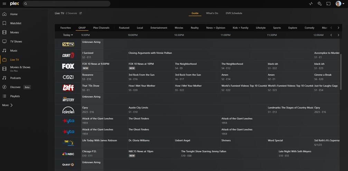This screenshot has height=171, width=348.
Task: Open the Today date dropdown
Action: click(x=68, y=35)
